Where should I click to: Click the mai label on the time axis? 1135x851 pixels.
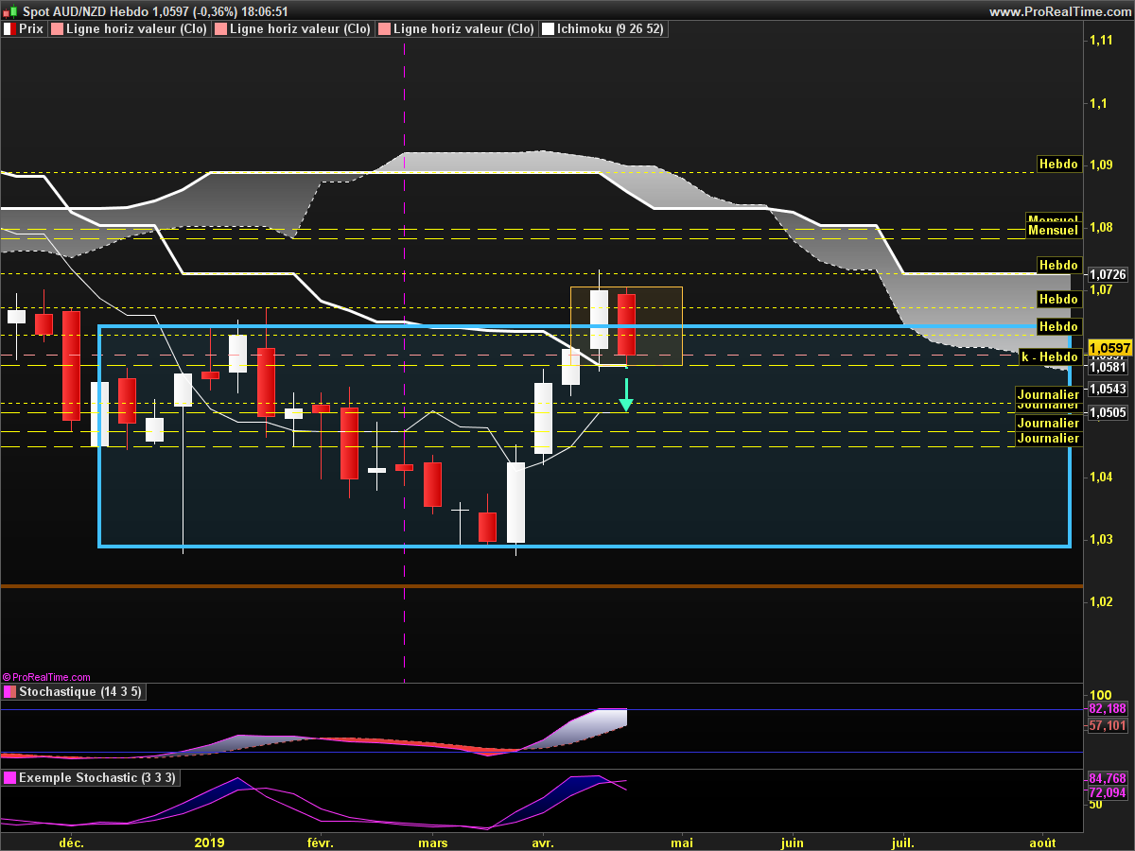click(x=681, y=842)
